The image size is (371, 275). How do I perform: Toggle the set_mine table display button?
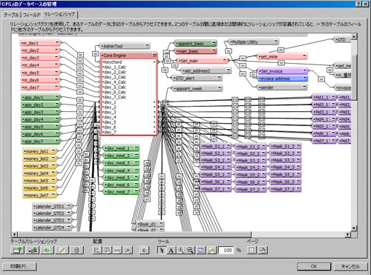(304, 56)
